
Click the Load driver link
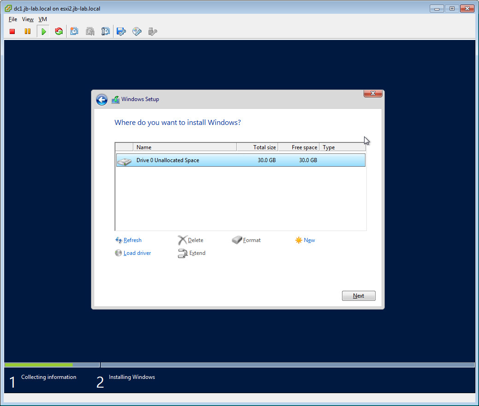[137, 253]
